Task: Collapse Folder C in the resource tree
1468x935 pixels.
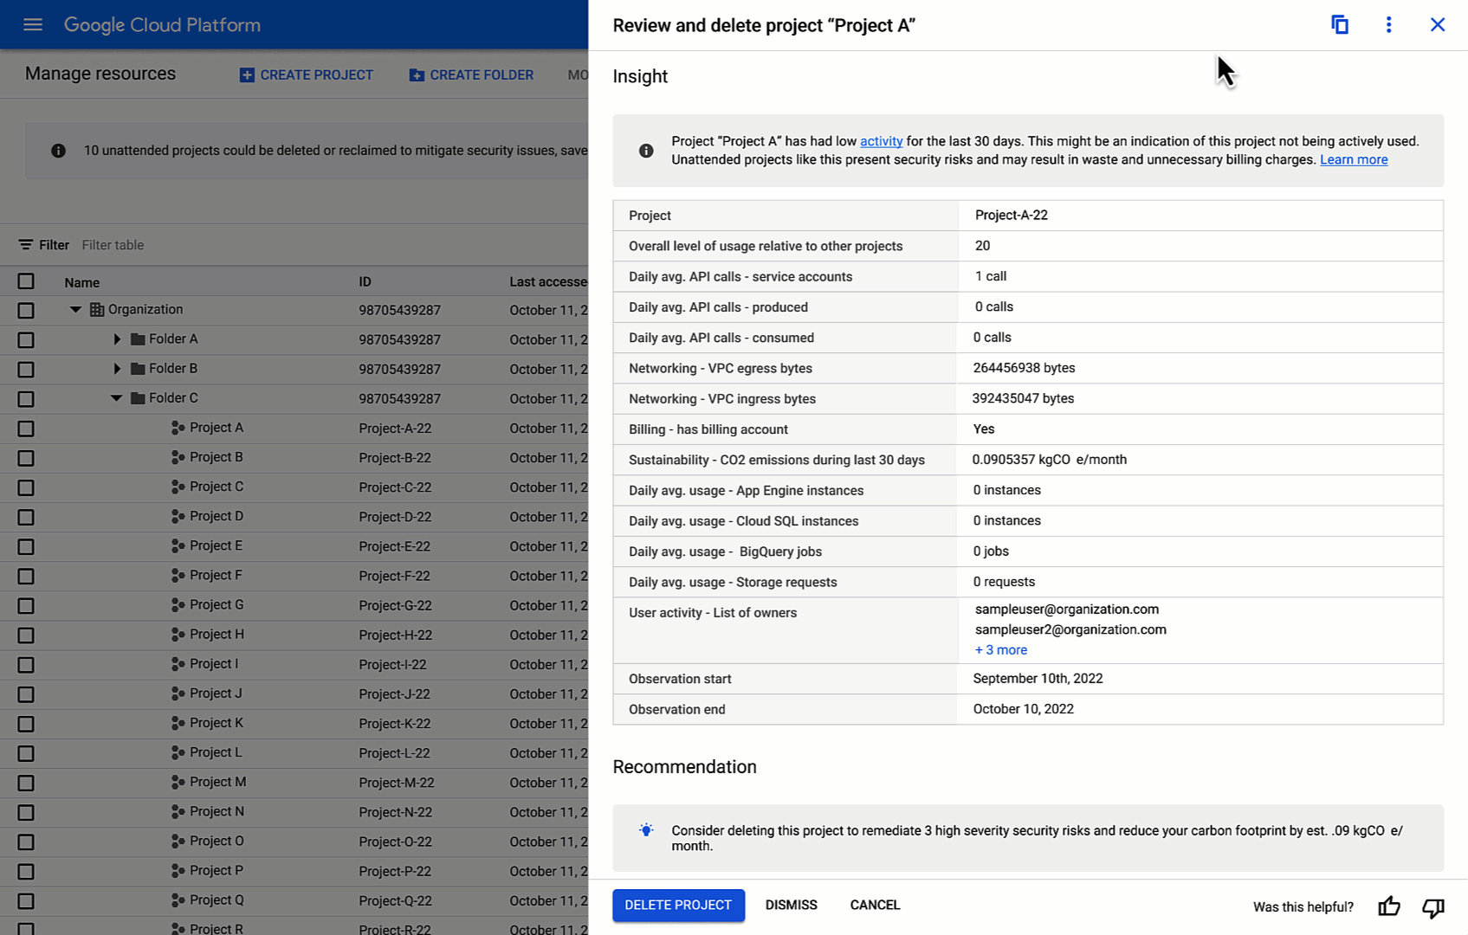Action: point(115,397)
